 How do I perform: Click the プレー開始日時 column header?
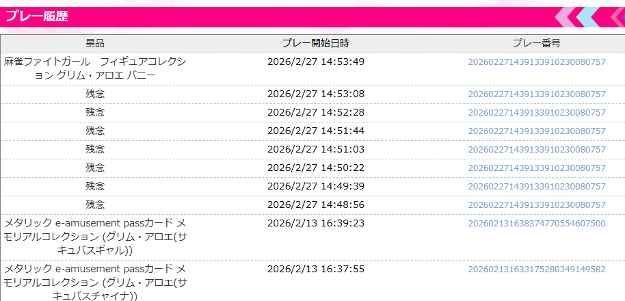pyautogui.click(x=315, y=43)
